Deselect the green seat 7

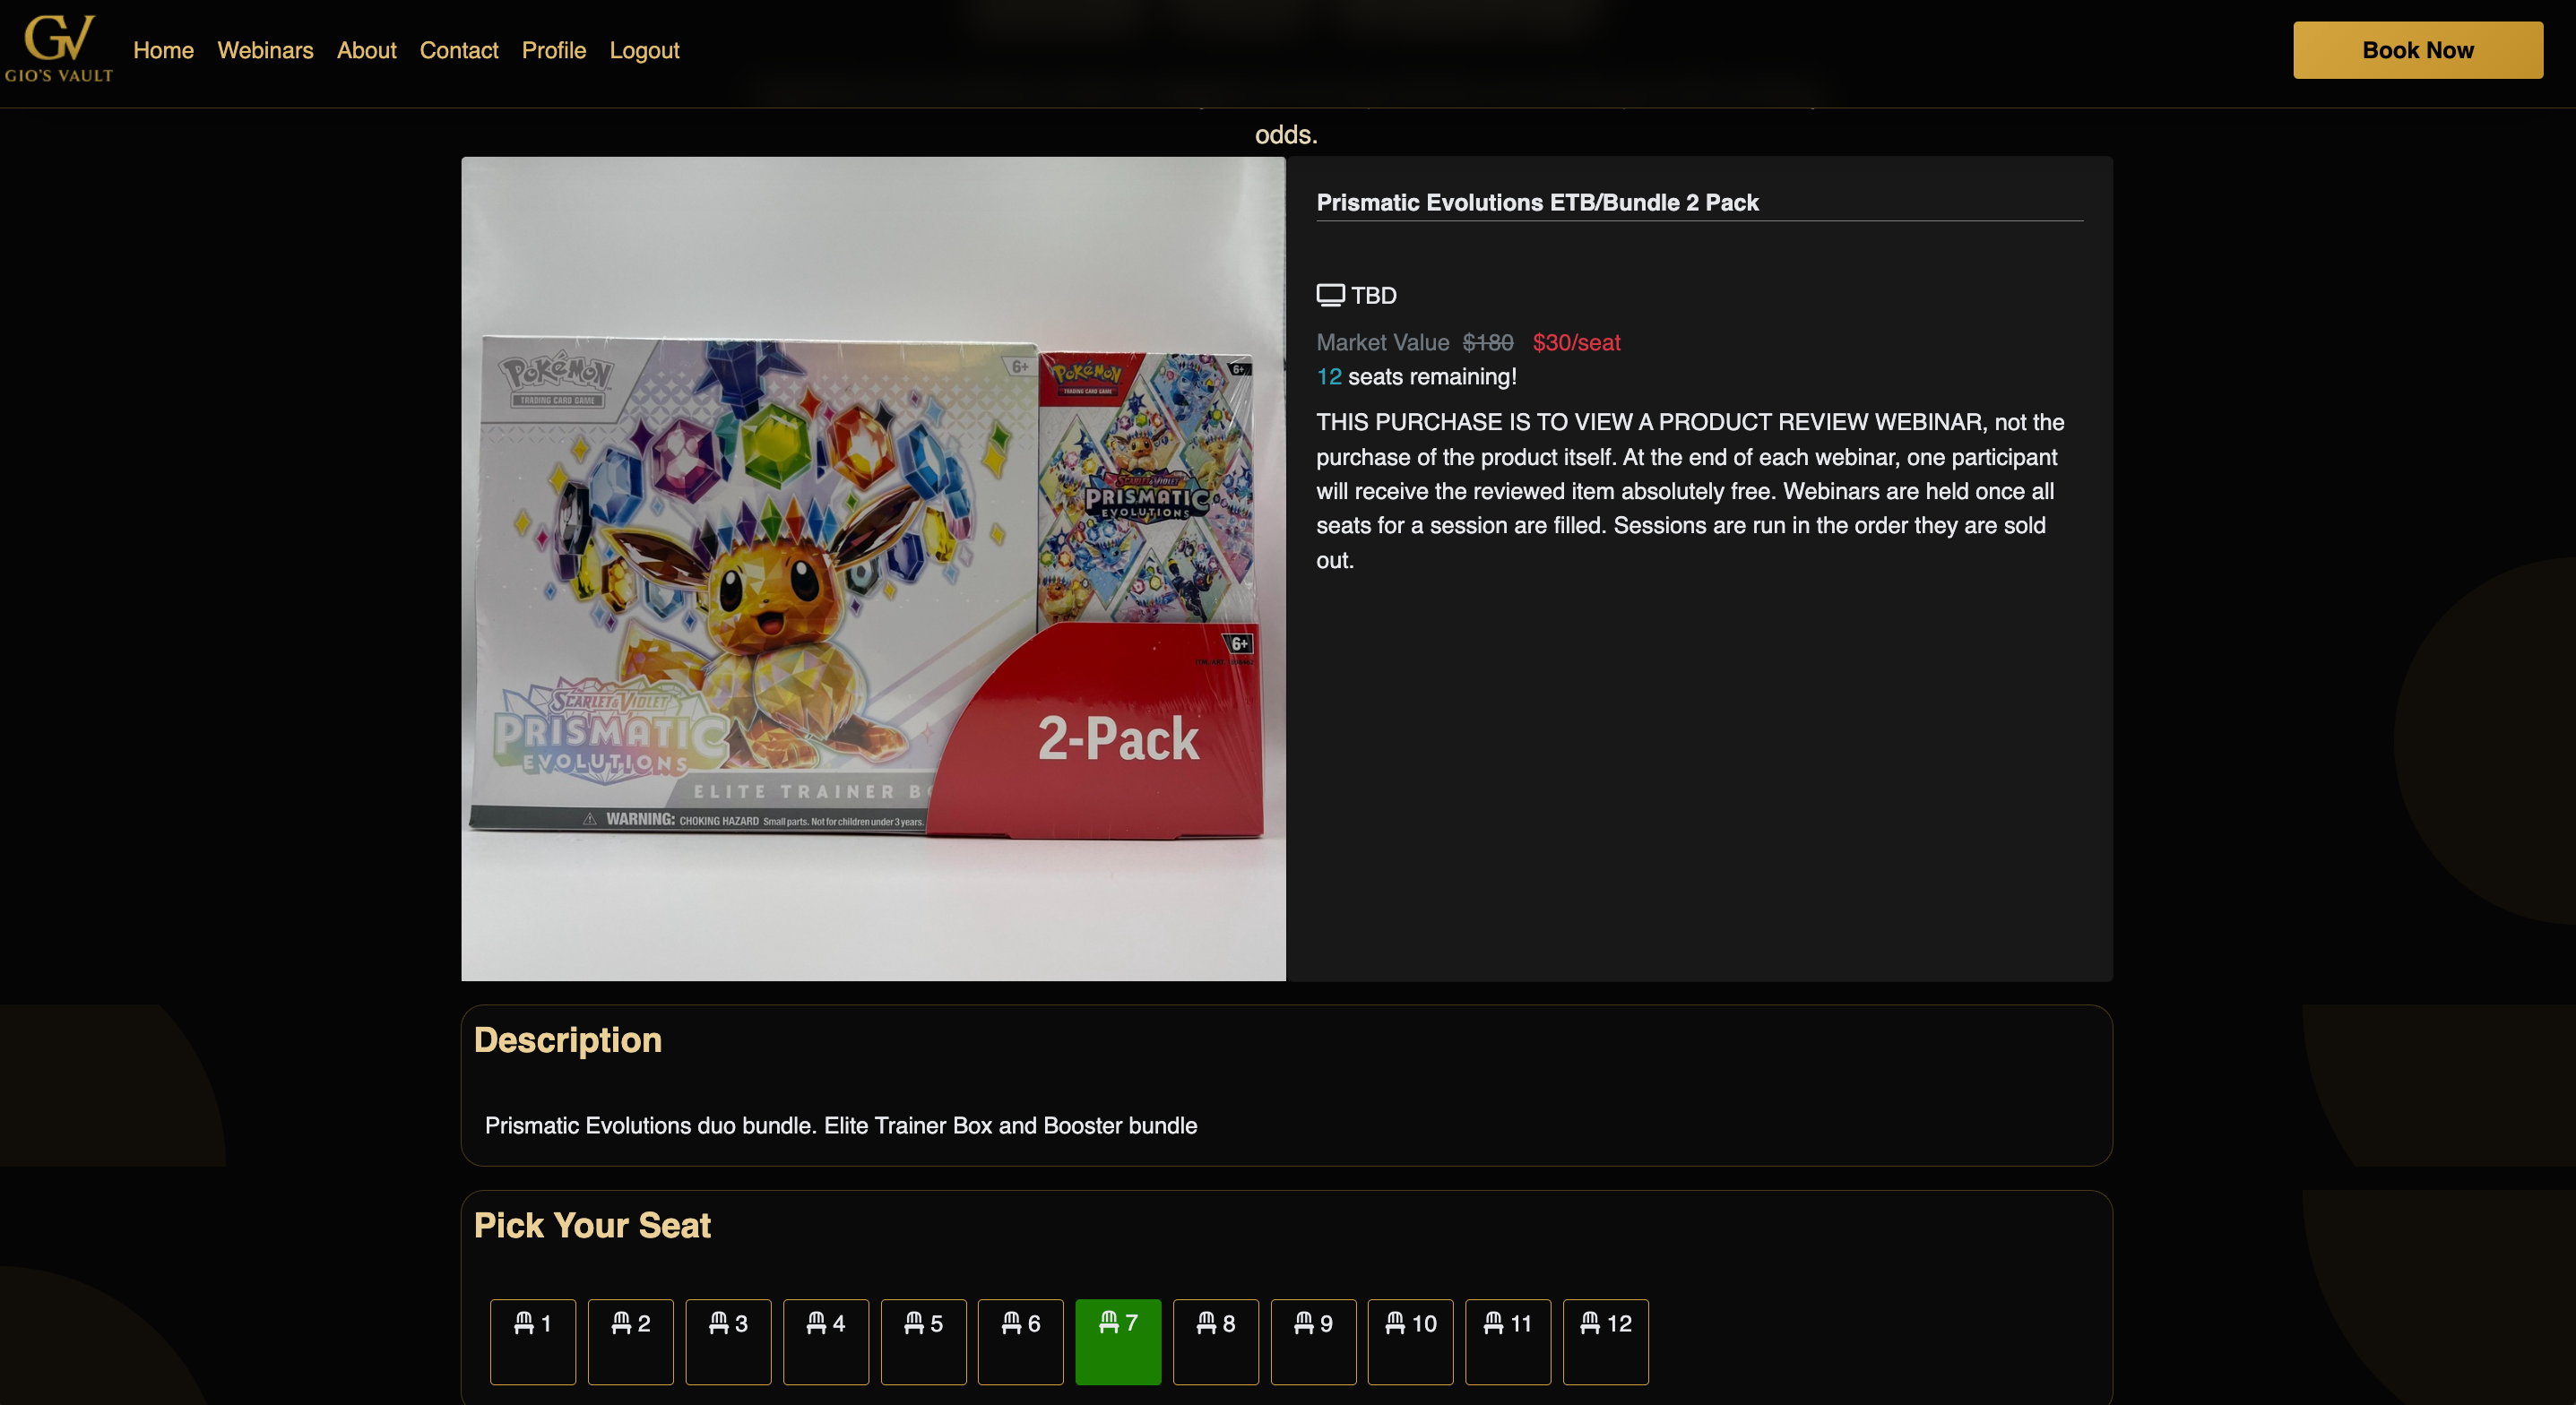tap(1117, 1340)
